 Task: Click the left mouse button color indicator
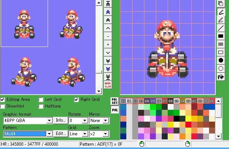coord(142,144)
